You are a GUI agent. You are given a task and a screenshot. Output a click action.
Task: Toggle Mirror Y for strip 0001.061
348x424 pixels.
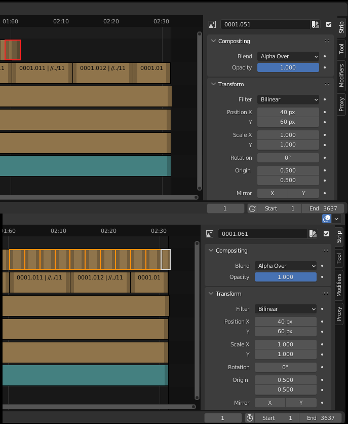(x=301, y=403)
